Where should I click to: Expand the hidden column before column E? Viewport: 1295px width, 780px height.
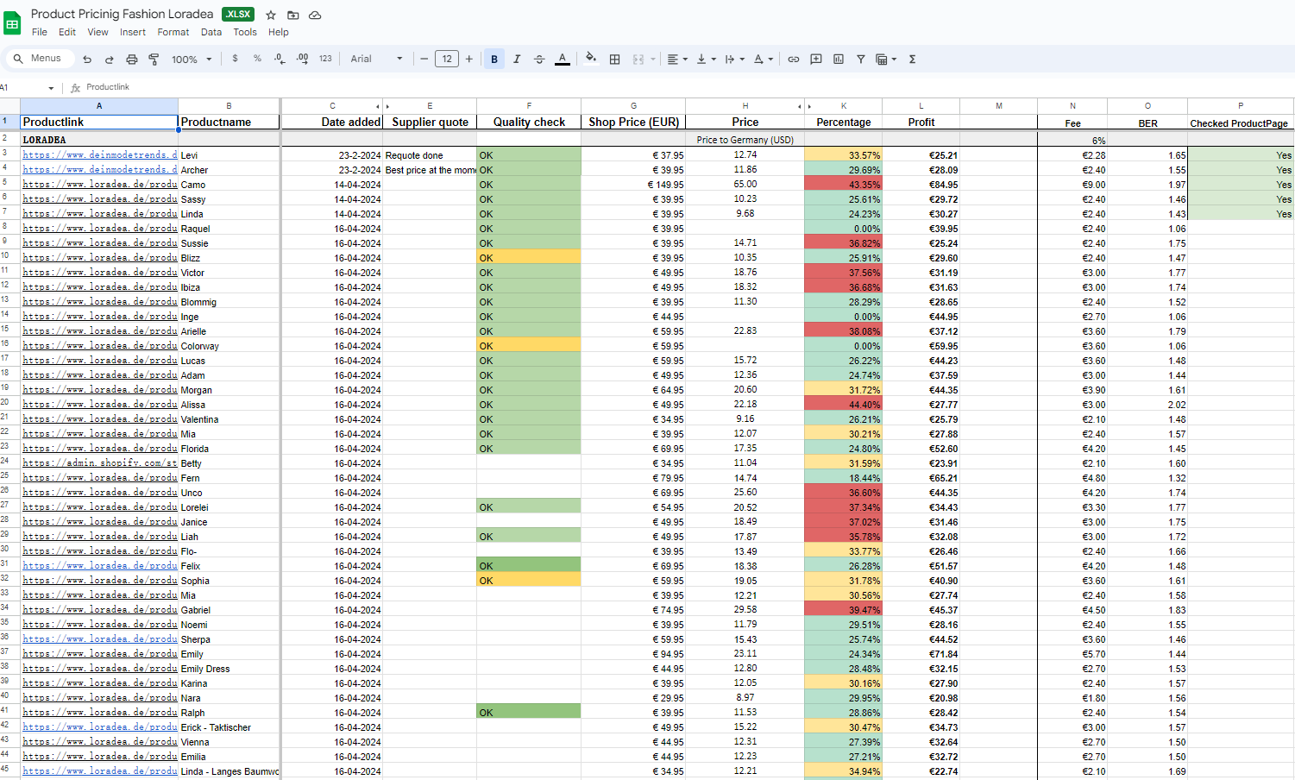(387, 106)
